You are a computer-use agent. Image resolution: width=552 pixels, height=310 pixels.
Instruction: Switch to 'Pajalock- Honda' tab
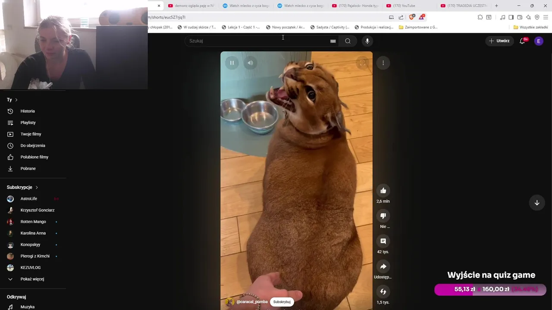pyautogui.click(x=355, y=6)
